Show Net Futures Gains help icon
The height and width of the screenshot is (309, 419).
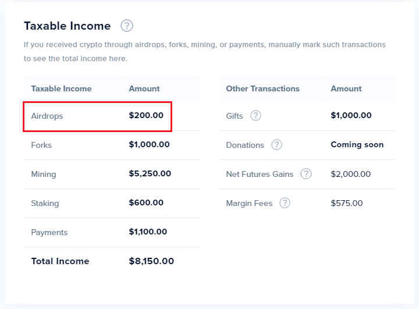pyautogui.click(x=306, y=174)
